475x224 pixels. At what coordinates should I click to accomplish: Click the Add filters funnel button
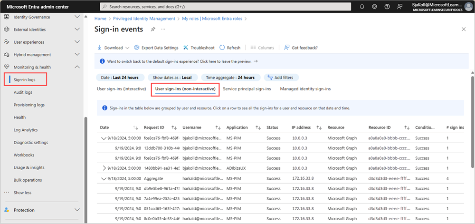coord(281,78)
